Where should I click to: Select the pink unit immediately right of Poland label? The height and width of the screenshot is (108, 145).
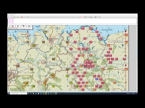coord(126,42)
